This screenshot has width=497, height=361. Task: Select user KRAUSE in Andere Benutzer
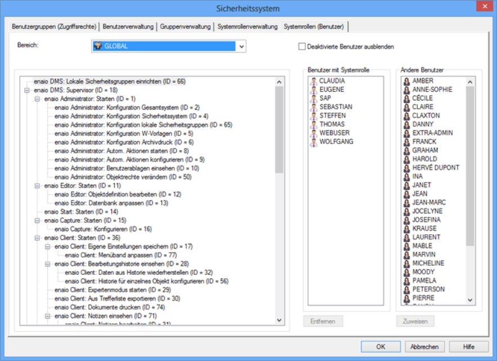tap(424, 229)
